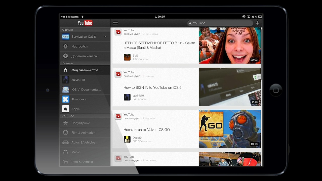This screenshot has height=181, width=322.
Task: Click the Film & Animation reel icon
Action: (65, 132)
